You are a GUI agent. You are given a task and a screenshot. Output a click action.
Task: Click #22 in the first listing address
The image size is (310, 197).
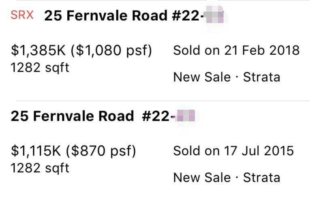187,16
